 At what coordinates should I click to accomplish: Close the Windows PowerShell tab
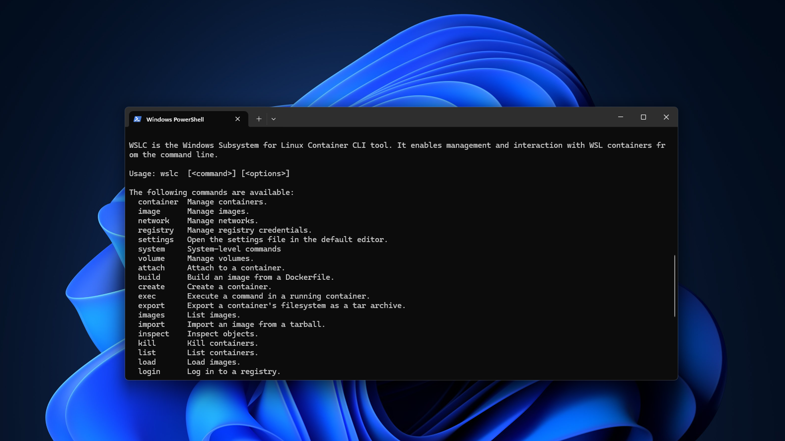click(237, 119)
